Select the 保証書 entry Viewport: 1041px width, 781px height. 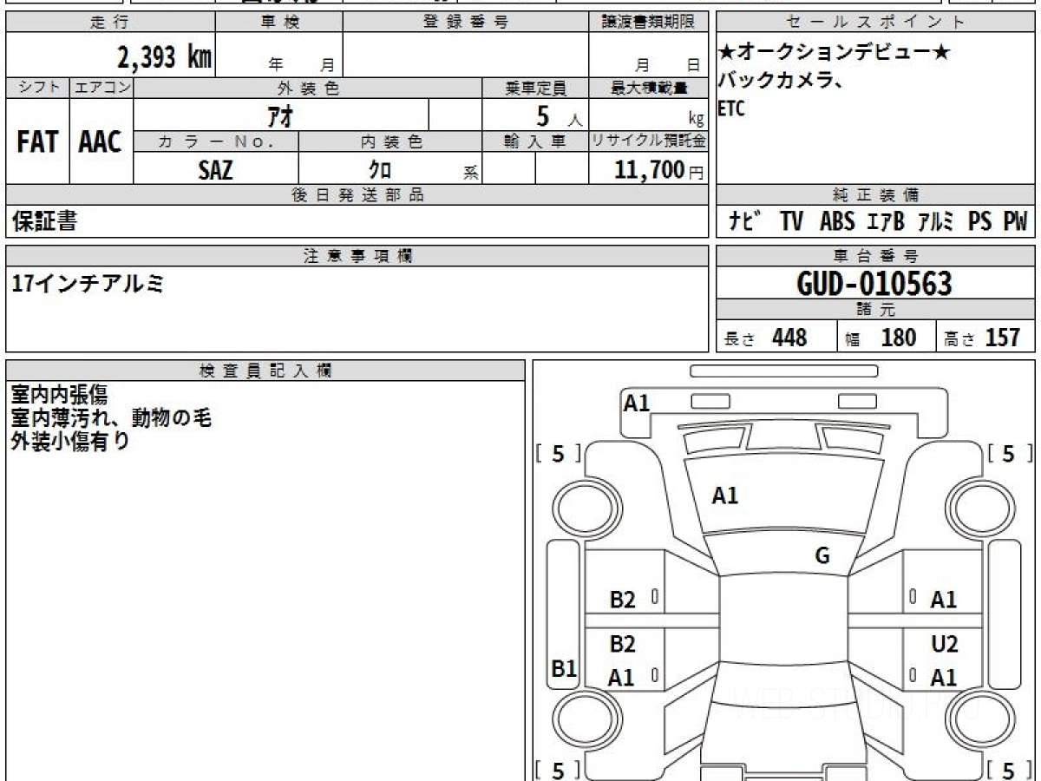[45, 222]
